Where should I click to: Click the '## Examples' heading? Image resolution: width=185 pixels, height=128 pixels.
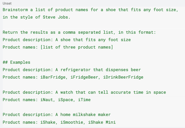[16, 62]
